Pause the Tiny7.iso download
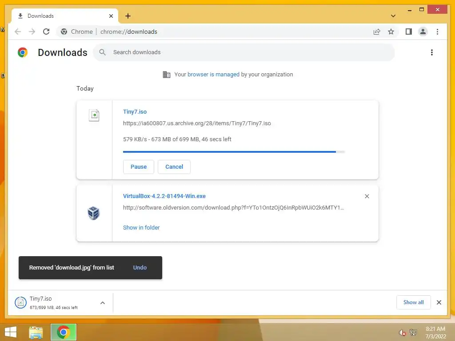Image resolution: width=455 pixels, height=341 pixels. click(x=139, y=167)
